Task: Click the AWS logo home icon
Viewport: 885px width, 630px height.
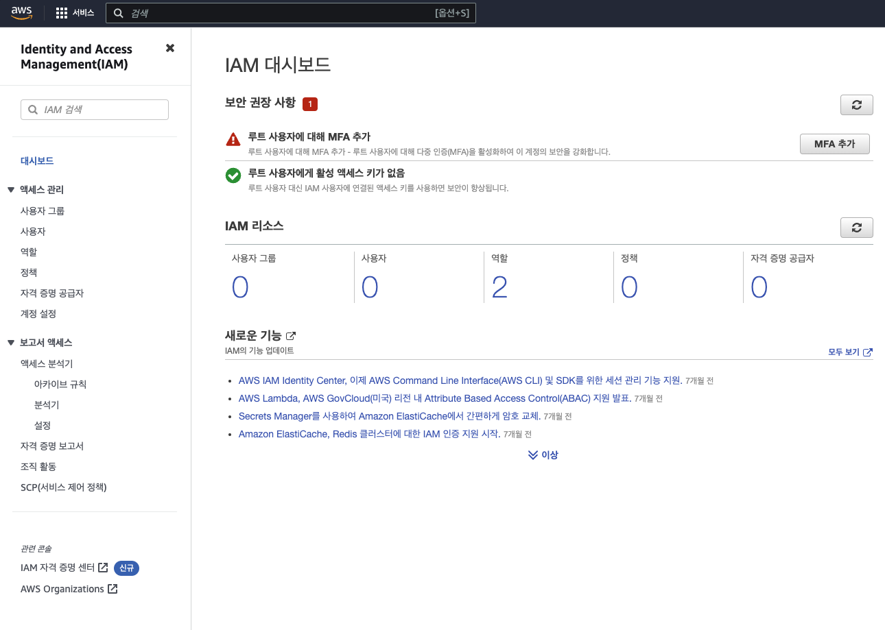Action: click(21, 13)
